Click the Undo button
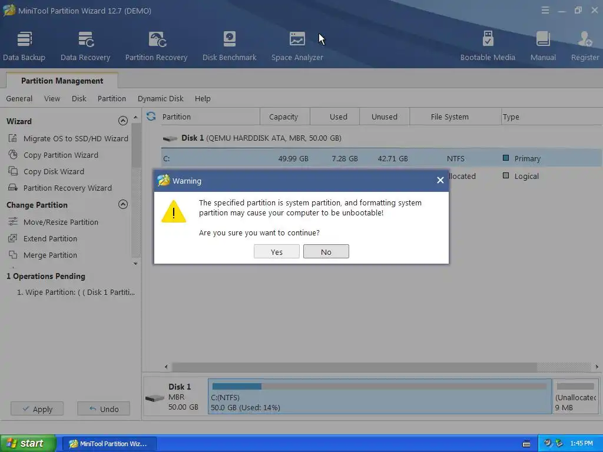603x452 pixels. (104, 408)
